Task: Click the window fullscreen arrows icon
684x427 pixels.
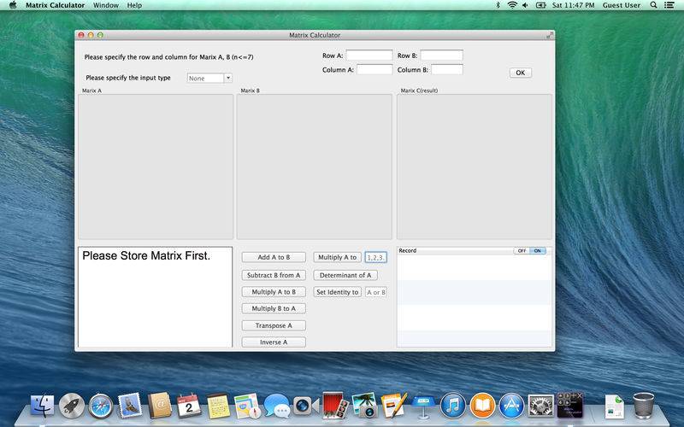Action: 550,35
